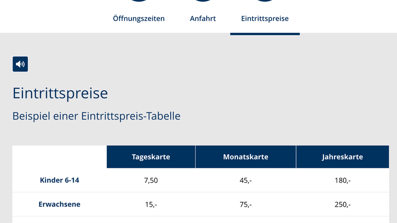Click the 250,- Jahreskarte price for Erwachsene
397x223 pixels.
point(342,205)
